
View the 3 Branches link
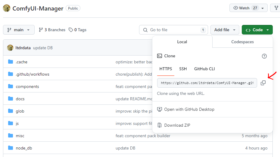click(52, 30)
